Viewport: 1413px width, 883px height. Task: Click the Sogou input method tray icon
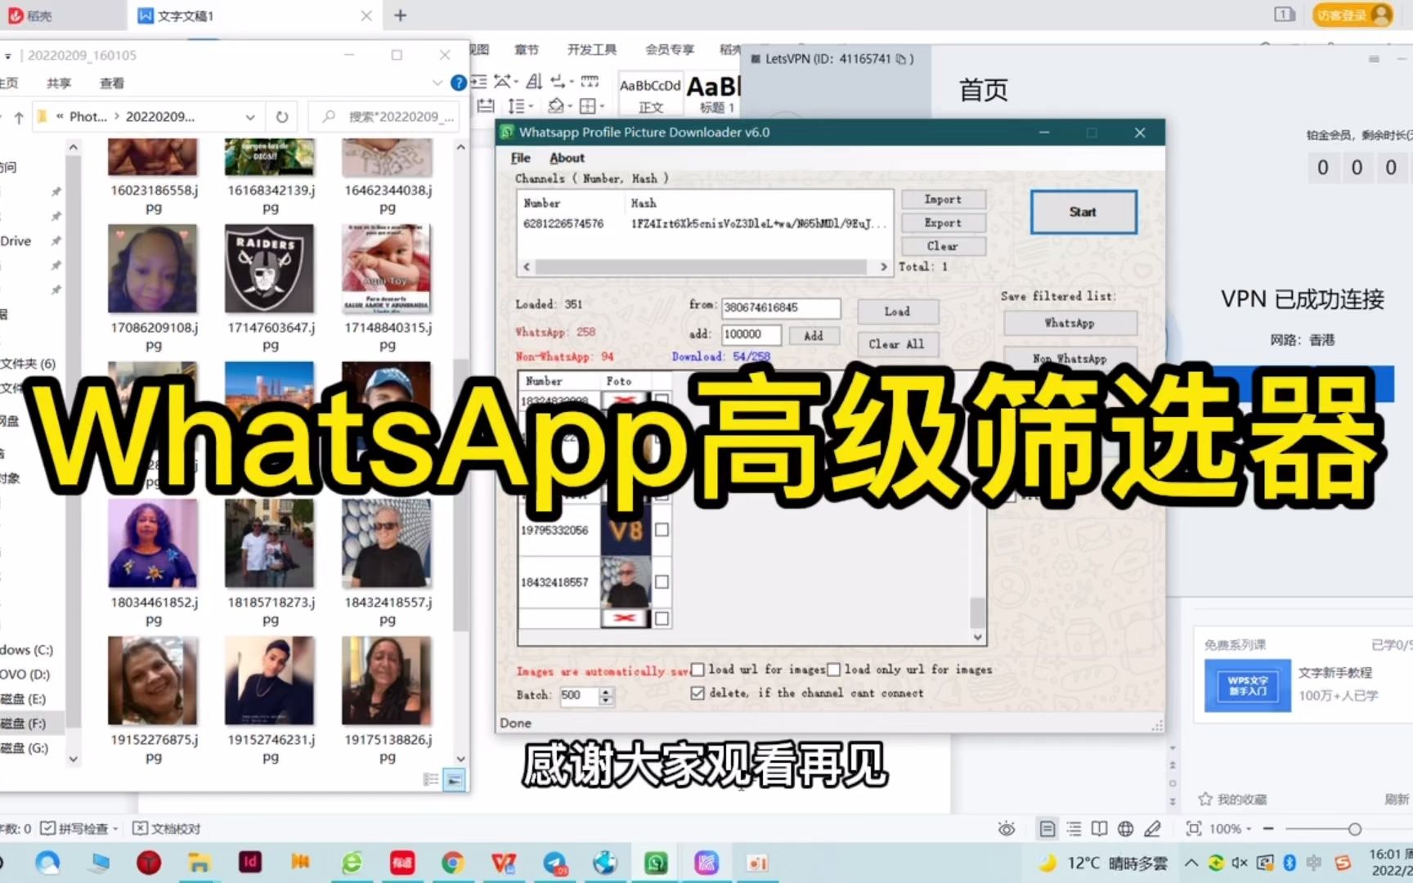tap(1343, 863)
